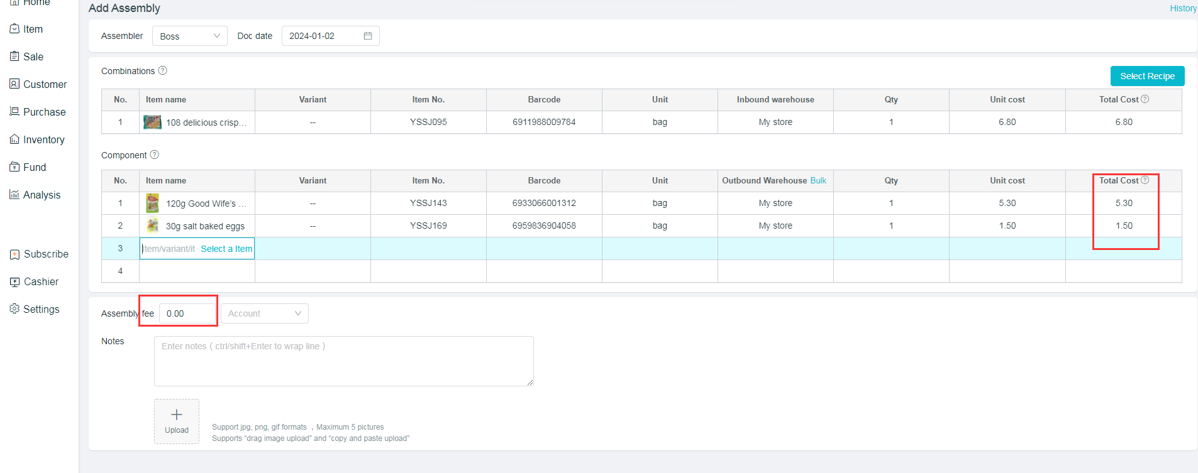The height and width of the screenshot is (473, 1198).
Task: Click the Assembly fee input field
Action: tap(187, 313)
